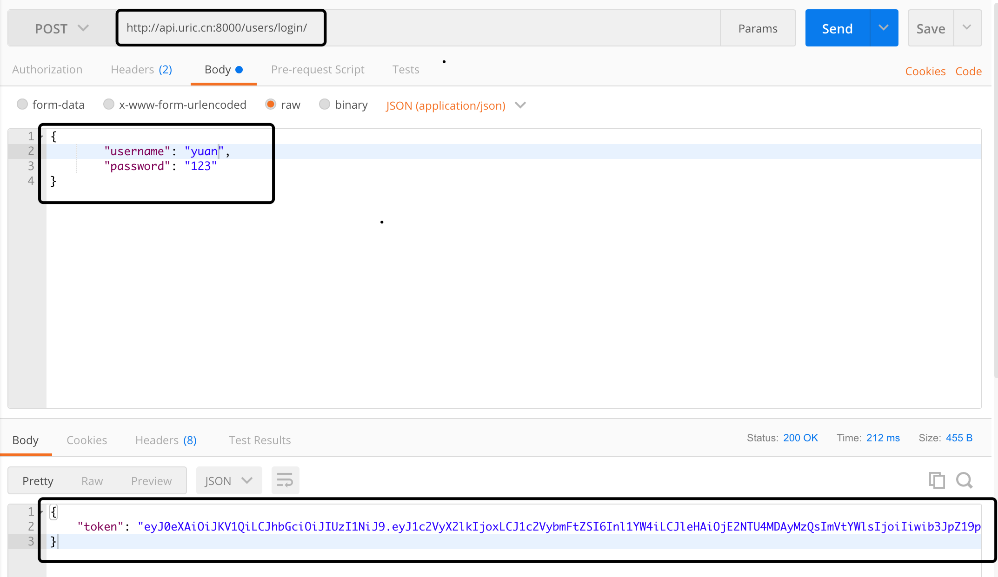Viewport: 998px width, 577px height.
Task: Open the response Headers (8) tab
Action: tap(166, 440)
